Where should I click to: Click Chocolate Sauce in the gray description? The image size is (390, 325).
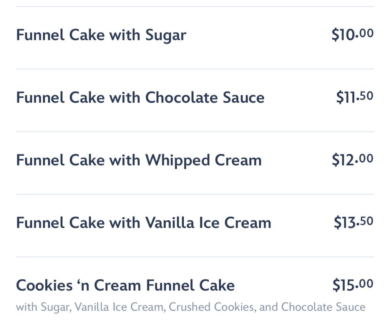click(323, 307)
